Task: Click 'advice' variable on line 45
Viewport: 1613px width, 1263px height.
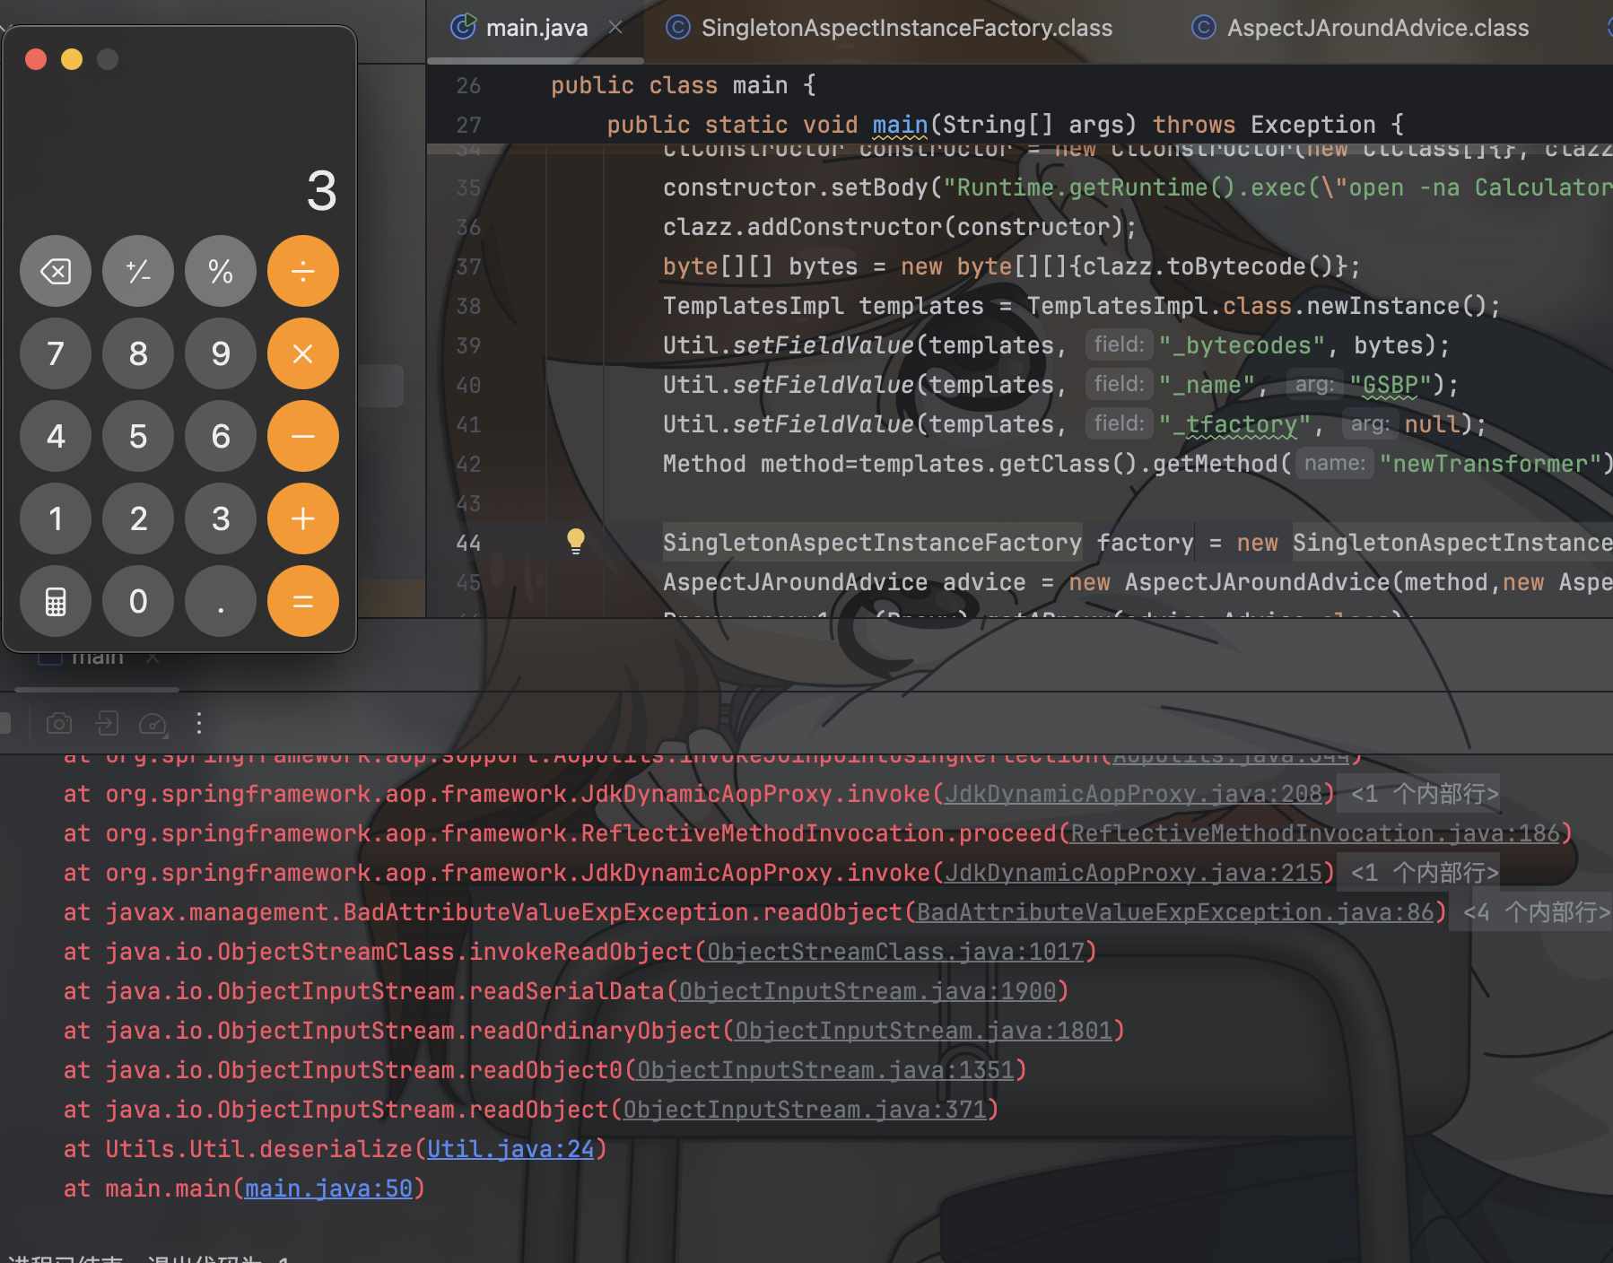Action: 984,582
